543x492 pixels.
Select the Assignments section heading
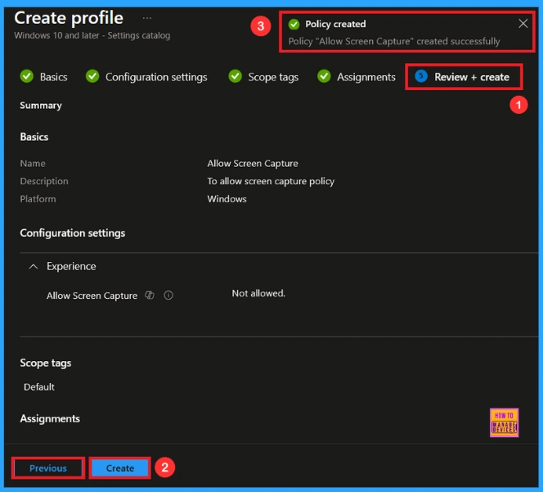50,419
